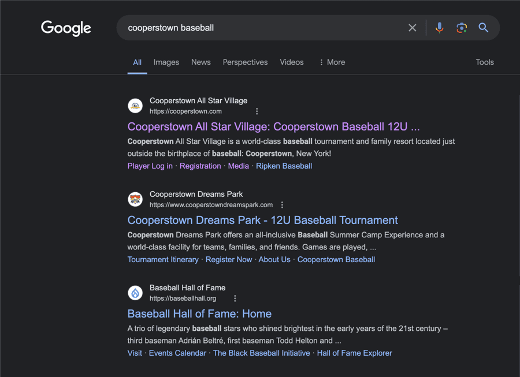The image size is (520, 377).
Task: Start voice search with microphone icon
Action: click(x=440, y=28)
